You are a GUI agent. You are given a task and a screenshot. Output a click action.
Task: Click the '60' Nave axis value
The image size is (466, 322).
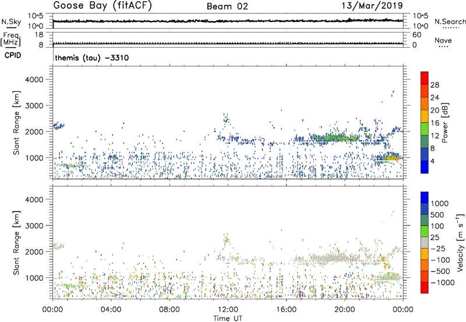tap(416, 35)
